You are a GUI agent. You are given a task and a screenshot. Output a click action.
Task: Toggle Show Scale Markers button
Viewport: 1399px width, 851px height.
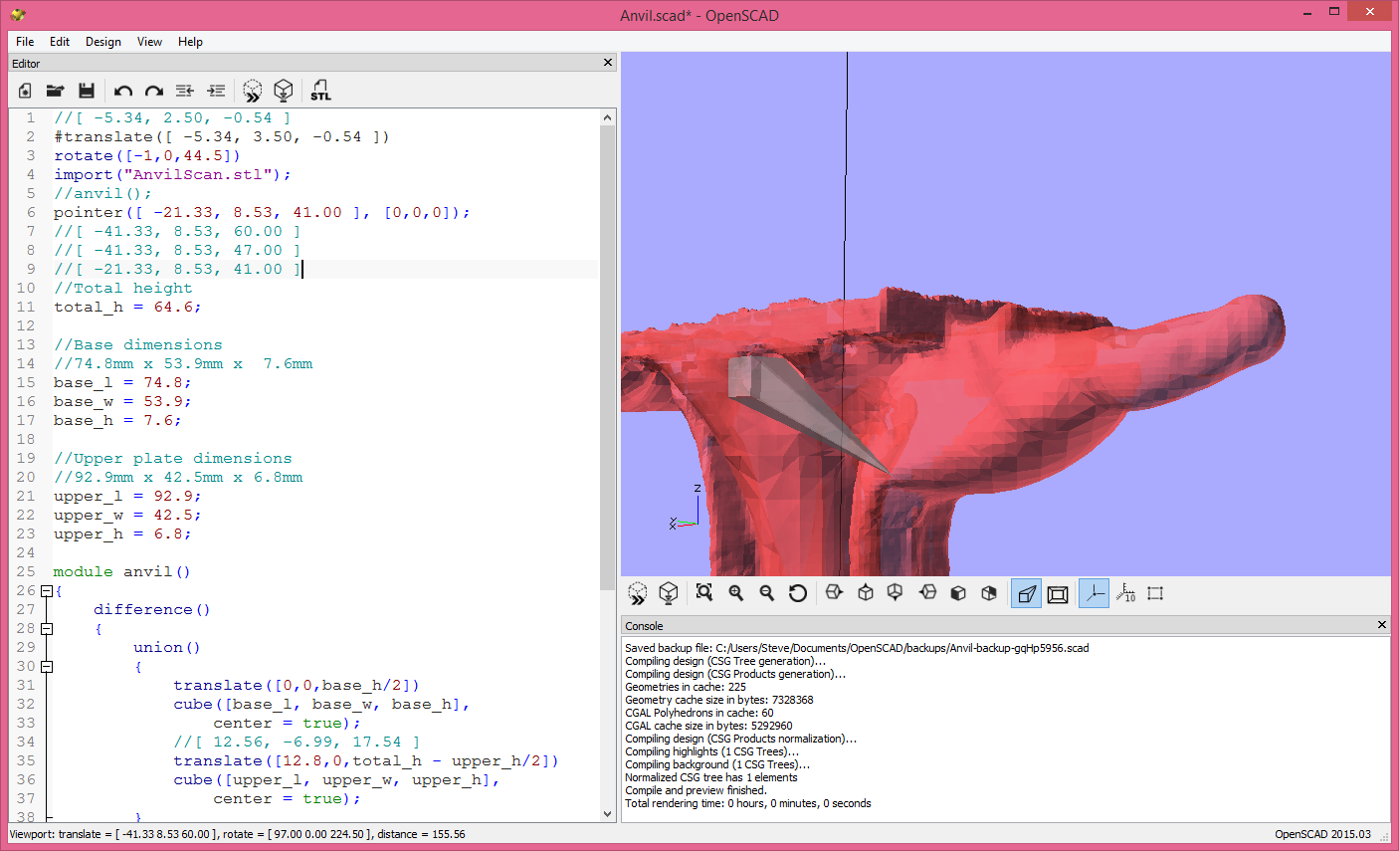coord(1125,593)
